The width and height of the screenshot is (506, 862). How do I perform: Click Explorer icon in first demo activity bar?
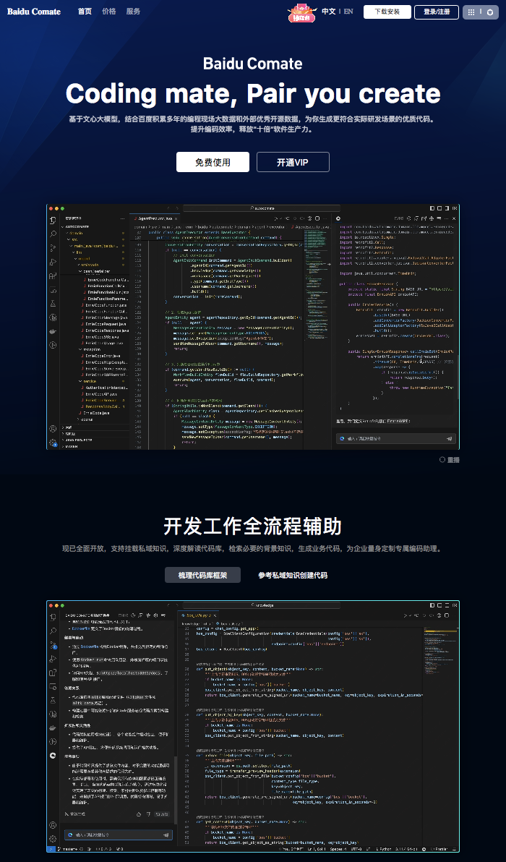[53, 221]
